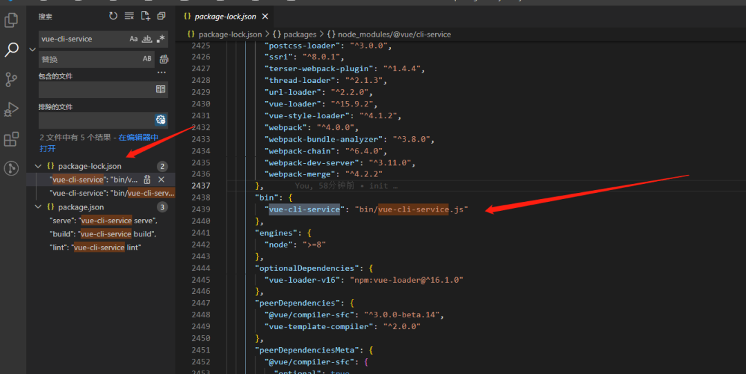This screenshot has height=374, width=746.
Task: Click "vue-loader-v16" entry
Action: pos(363,280)
